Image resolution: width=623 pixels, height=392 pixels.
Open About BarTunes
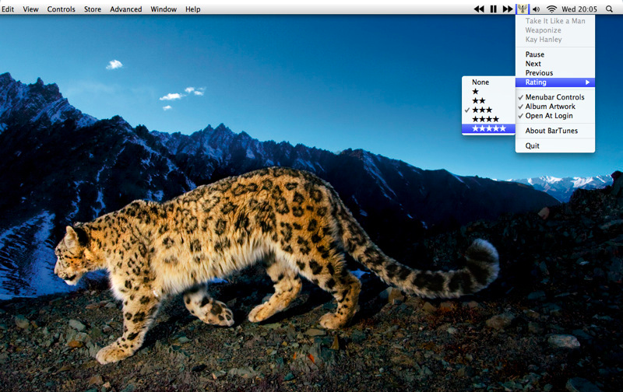coord(555,131)
